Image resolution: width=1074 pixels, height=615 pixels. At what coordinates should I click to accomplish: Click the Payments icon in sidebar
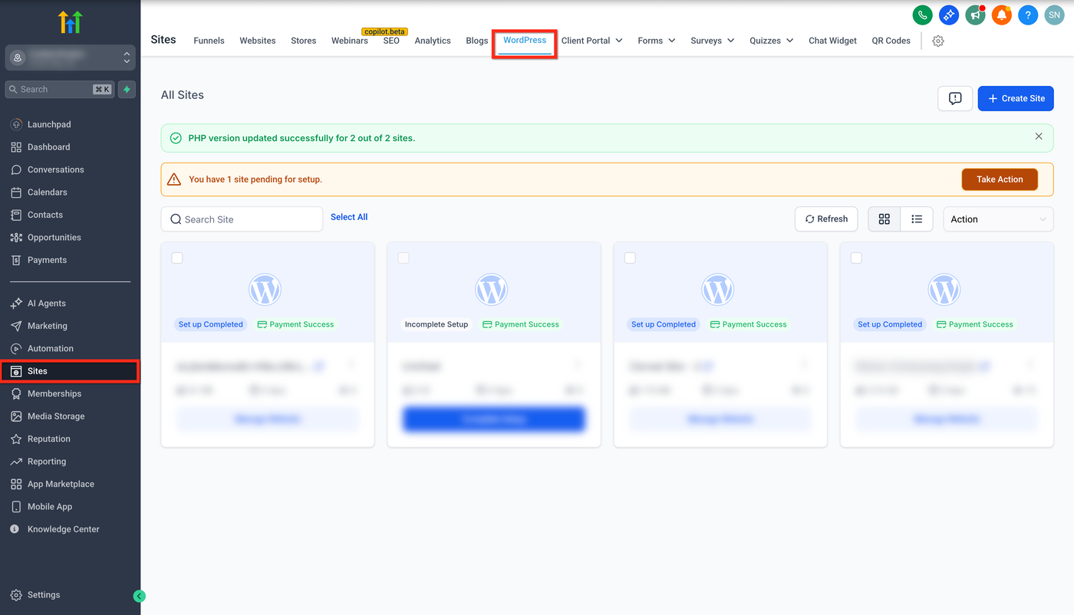[x=16, y=260]
